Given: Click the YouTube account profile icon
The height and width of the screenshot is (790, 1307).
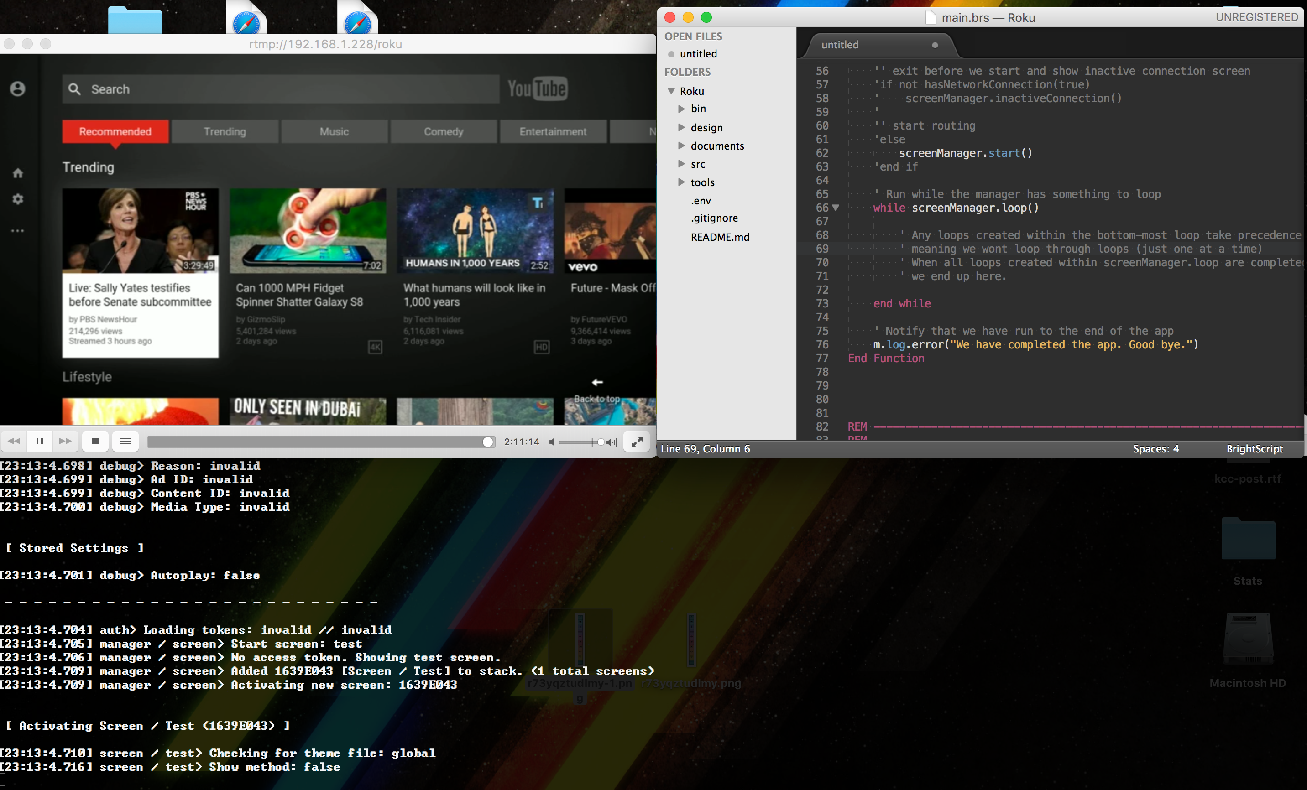Looking at the screenshot, I should (17, 88).
